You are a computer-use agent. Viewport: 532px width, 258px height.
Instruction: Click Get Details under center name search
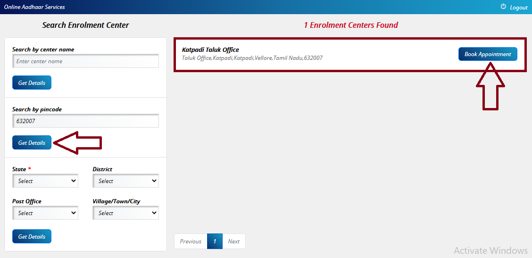coord(32,83)
